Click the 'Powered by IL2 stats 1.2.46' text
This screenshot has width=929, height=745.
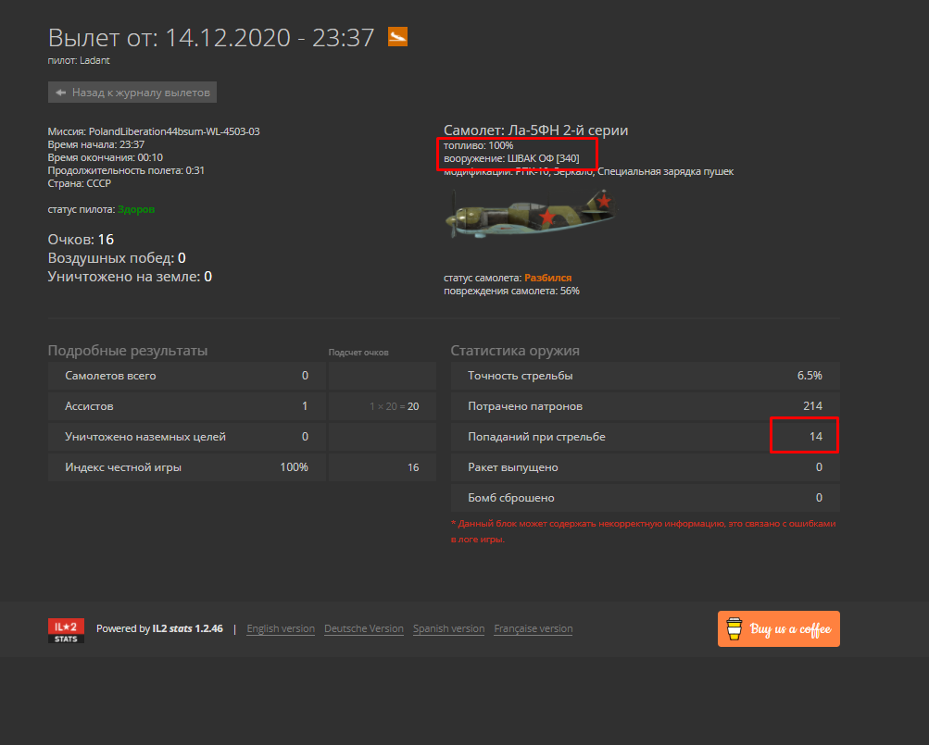tap(159, 629)
